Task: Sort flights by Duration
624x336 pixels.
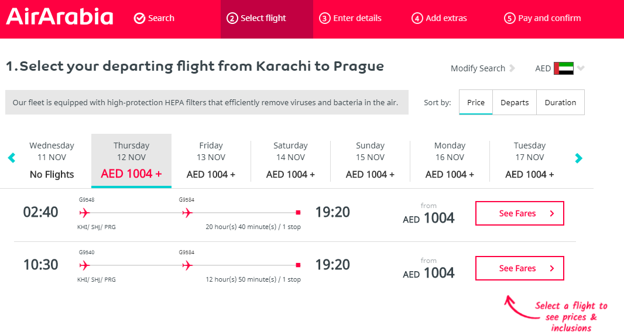Action: pyautogui.click(x=560, y=102)
